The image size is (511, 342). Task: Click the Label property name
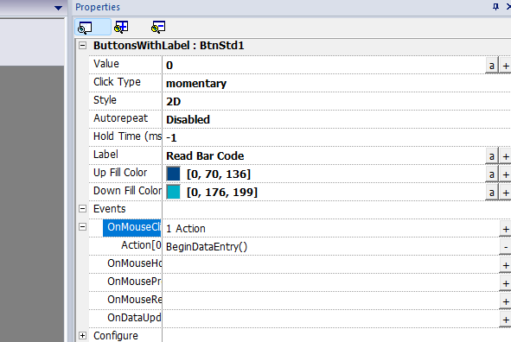point(105,155)
